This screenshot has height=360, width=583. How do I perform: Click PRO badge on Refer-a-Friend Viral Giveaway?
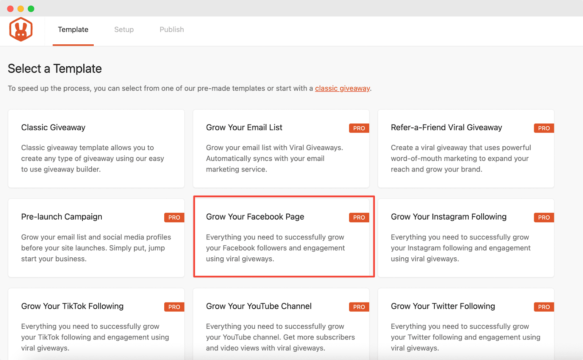[x=544, y=128]
